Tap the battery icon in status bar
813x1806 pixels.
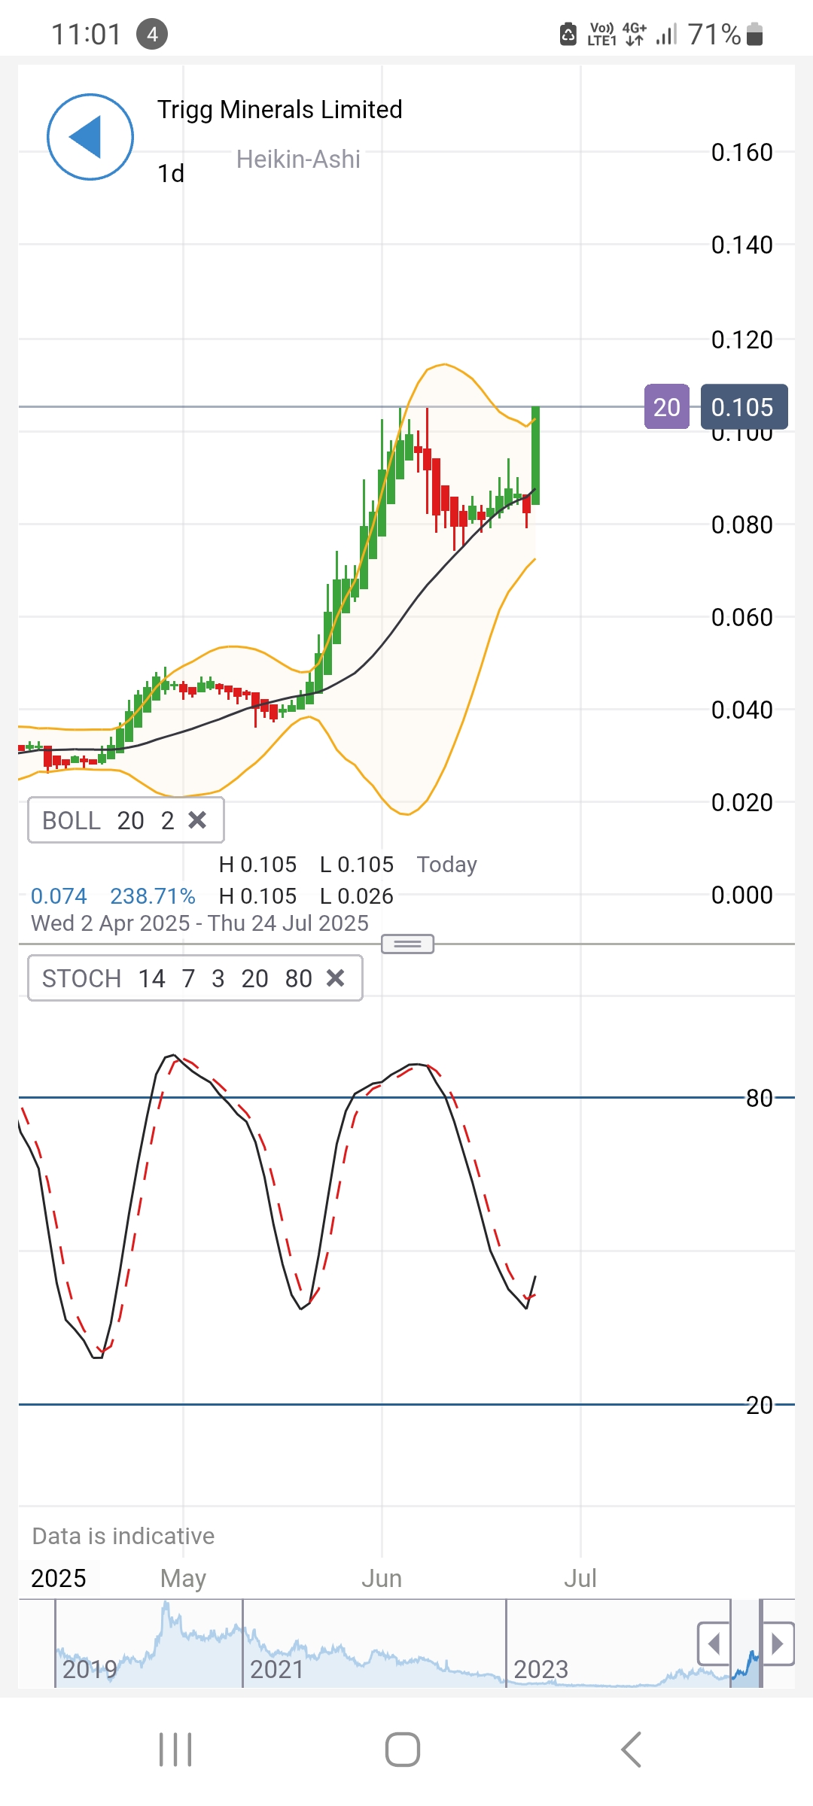coord(755,34)
